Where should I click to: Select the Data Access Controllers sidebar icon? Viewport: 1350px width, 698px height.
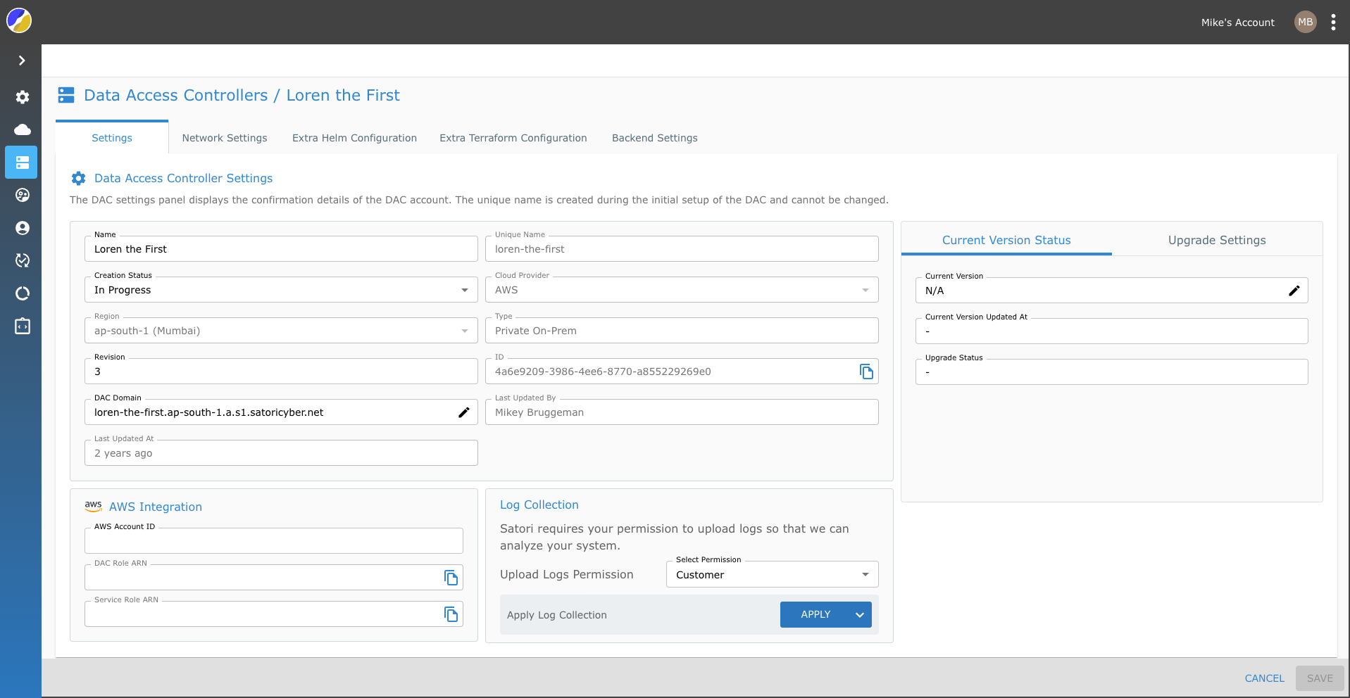click(x=22, y=163)
